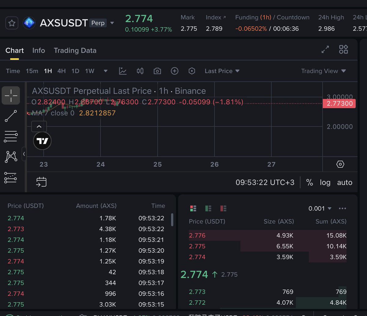Open the AXSUSDT Perp pair selector dropdown
This screenshot has width=367, height=316.
tap(112, 23)
